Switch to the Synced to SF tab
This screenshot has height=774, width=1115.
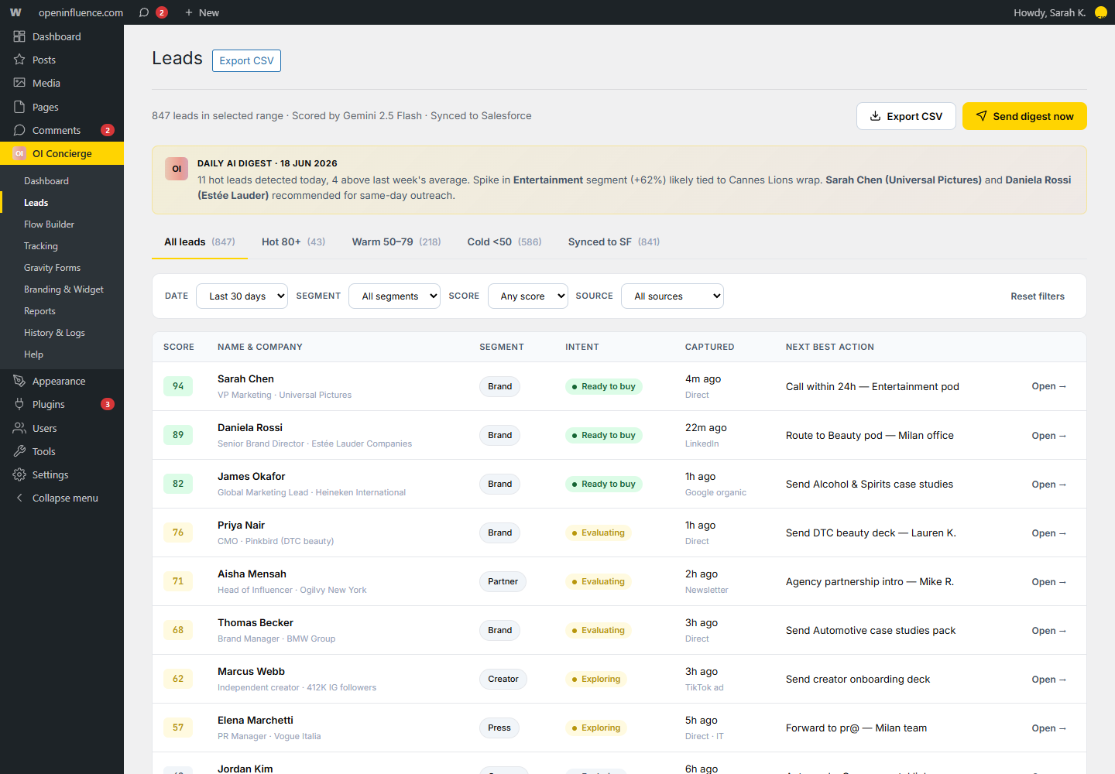click(614, 241)
